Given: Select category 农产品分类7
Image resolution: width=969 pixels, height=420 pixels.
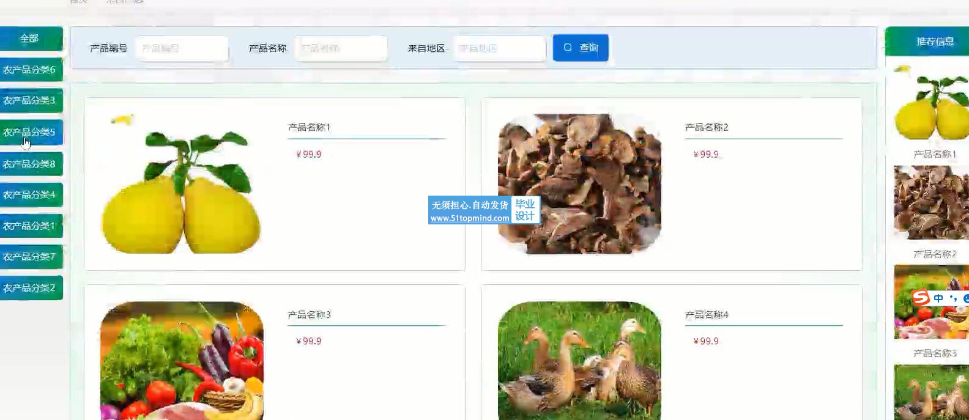Looking at the screenshot, I should (x=31, y=257).
